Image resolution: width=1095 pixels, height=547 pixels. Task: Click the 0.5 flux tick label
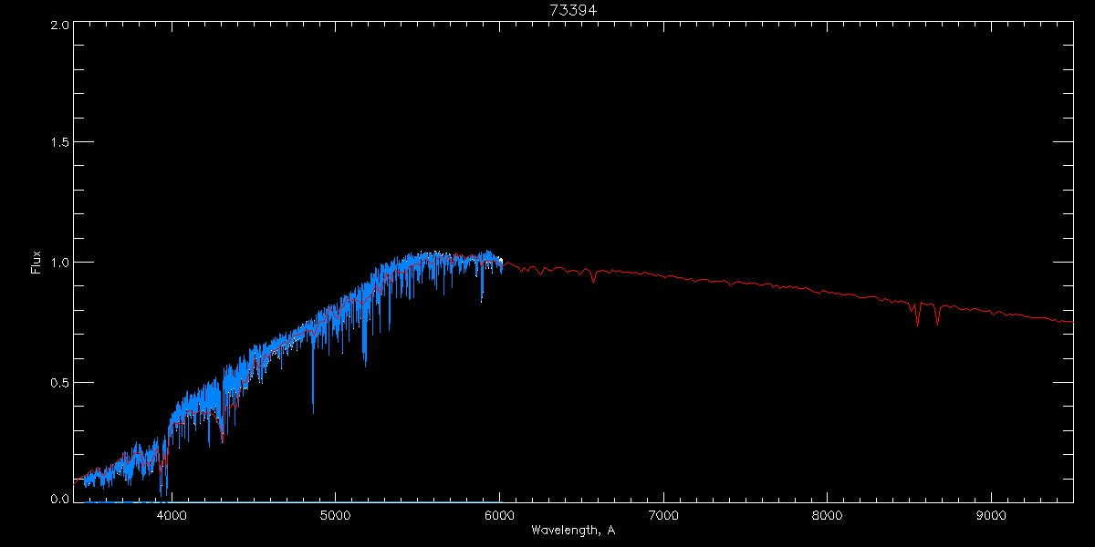coord(59,382)
